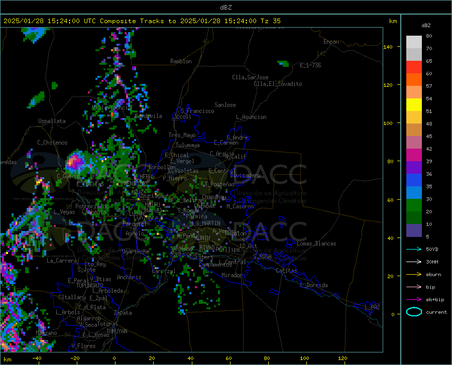Viewport: 452px width, 365px height.
Task: Select the magenta 39–42 dBZ swatch
Action: 414,155
